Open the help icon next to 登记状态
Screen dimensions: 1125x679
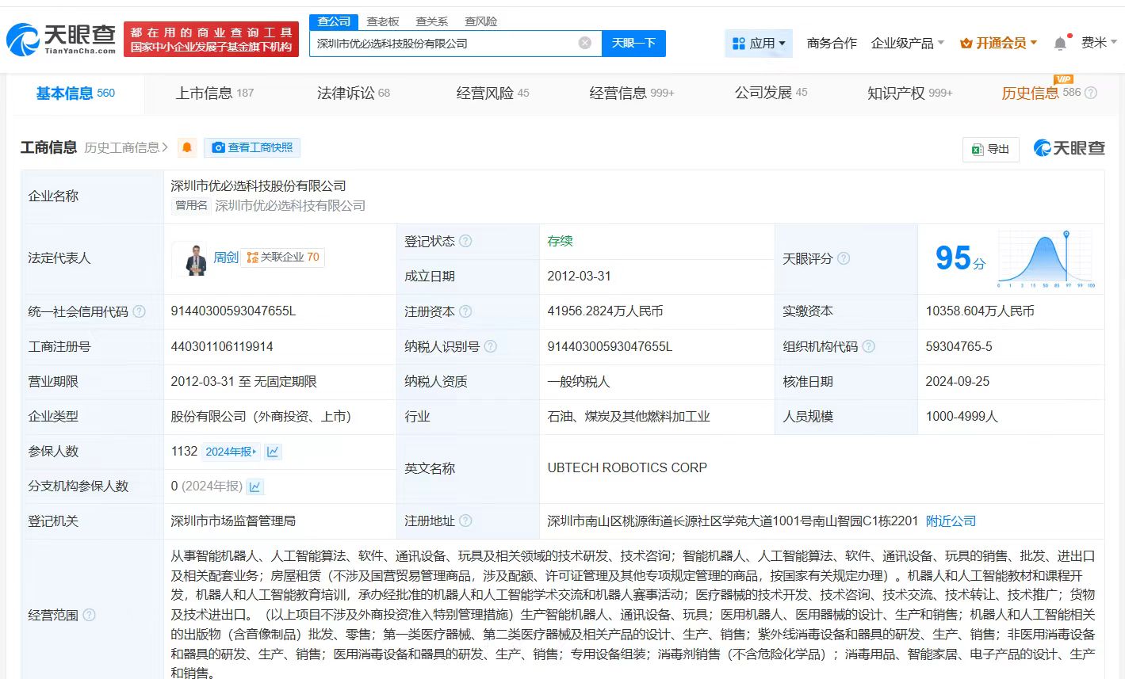click(465, 241)
